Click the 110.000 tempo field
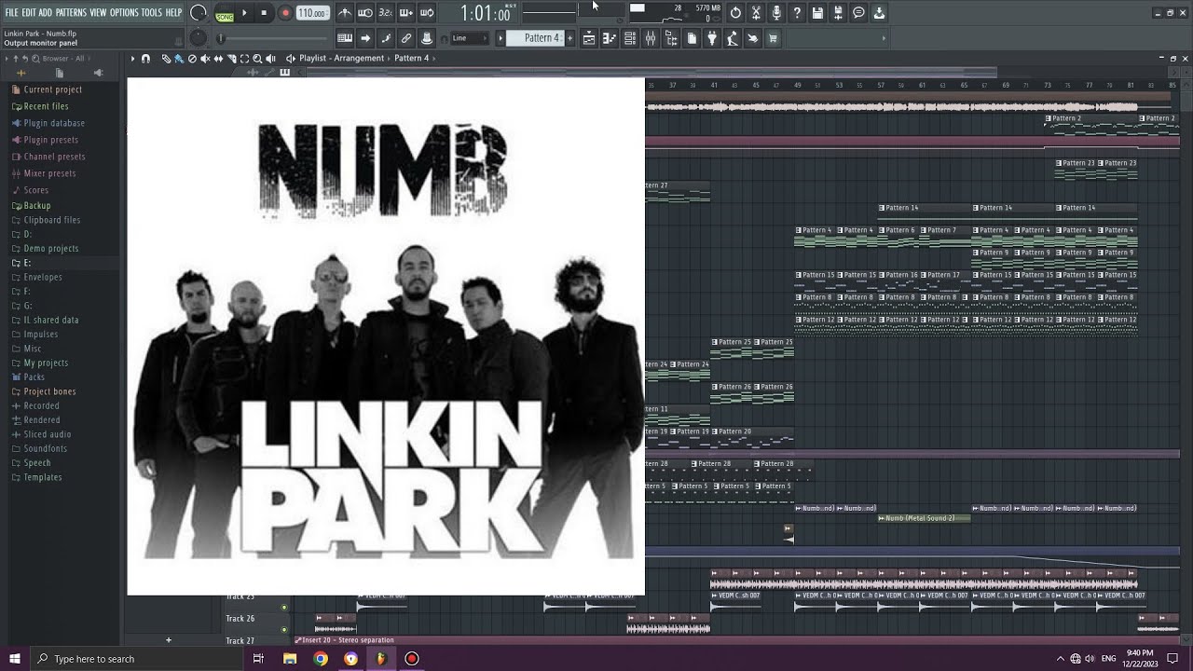1193x671 pixels. [x=312, y=13]
